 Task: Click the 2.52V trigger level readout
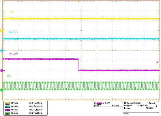point(107,103)
